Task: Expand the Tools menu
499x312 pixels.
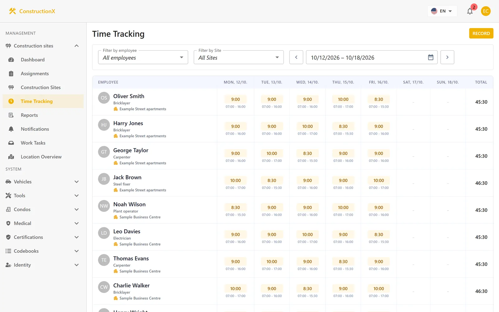Action: pyautogui.click(x=43, y=196)
